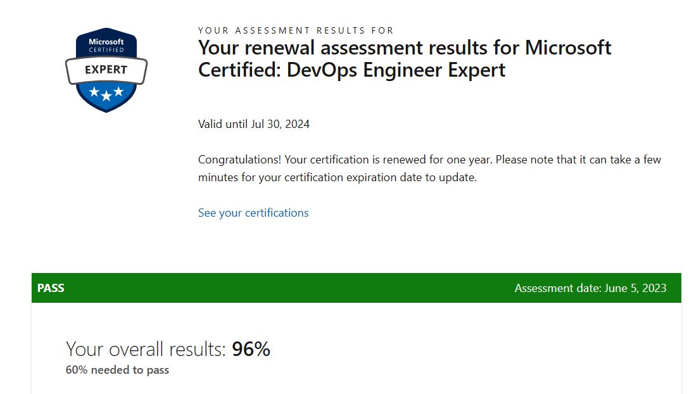694x394 pixels.
Task: Click the Microsoft Certified Expert badge
Action: click(x=106, y=70)
